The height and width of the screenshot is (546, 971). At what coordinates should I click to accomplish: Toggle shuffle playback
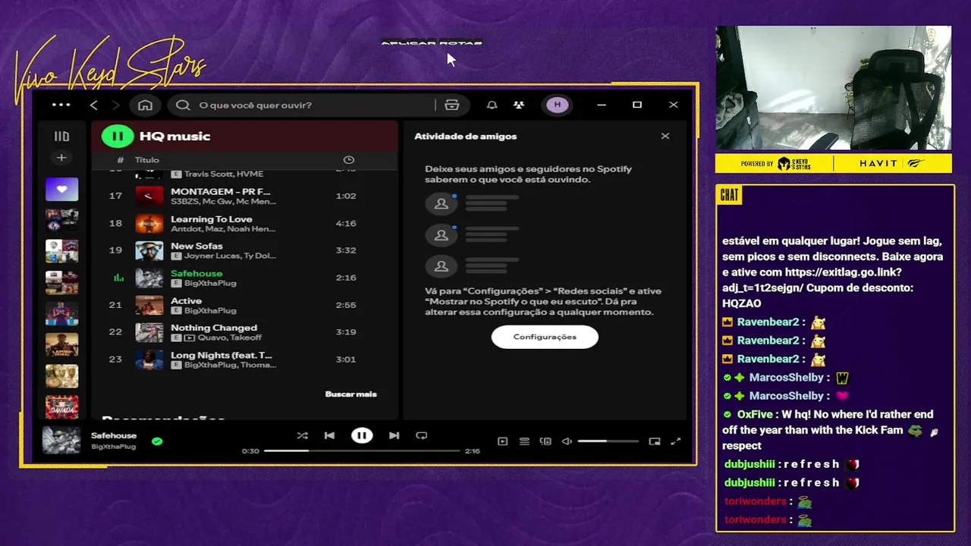(303, 435)
